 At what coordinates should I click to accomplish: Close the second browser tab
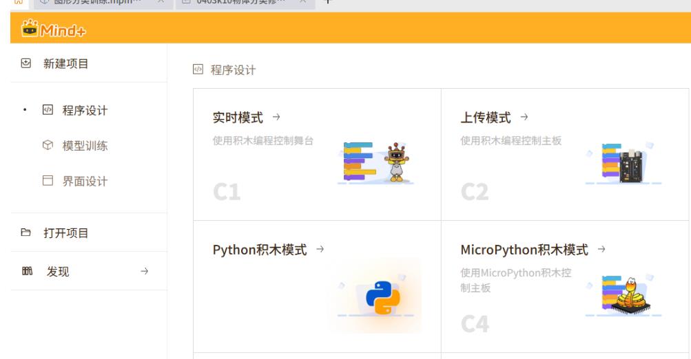pos(302,2)
